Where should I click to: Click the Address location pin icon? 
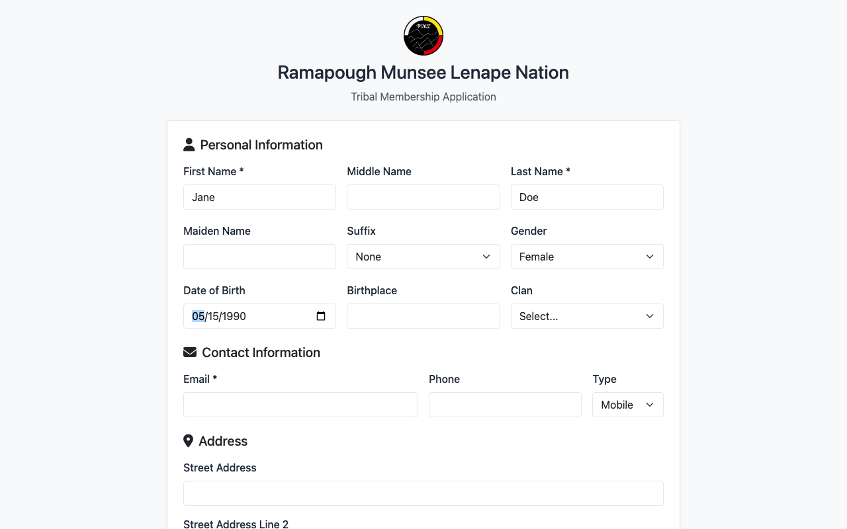189,440
